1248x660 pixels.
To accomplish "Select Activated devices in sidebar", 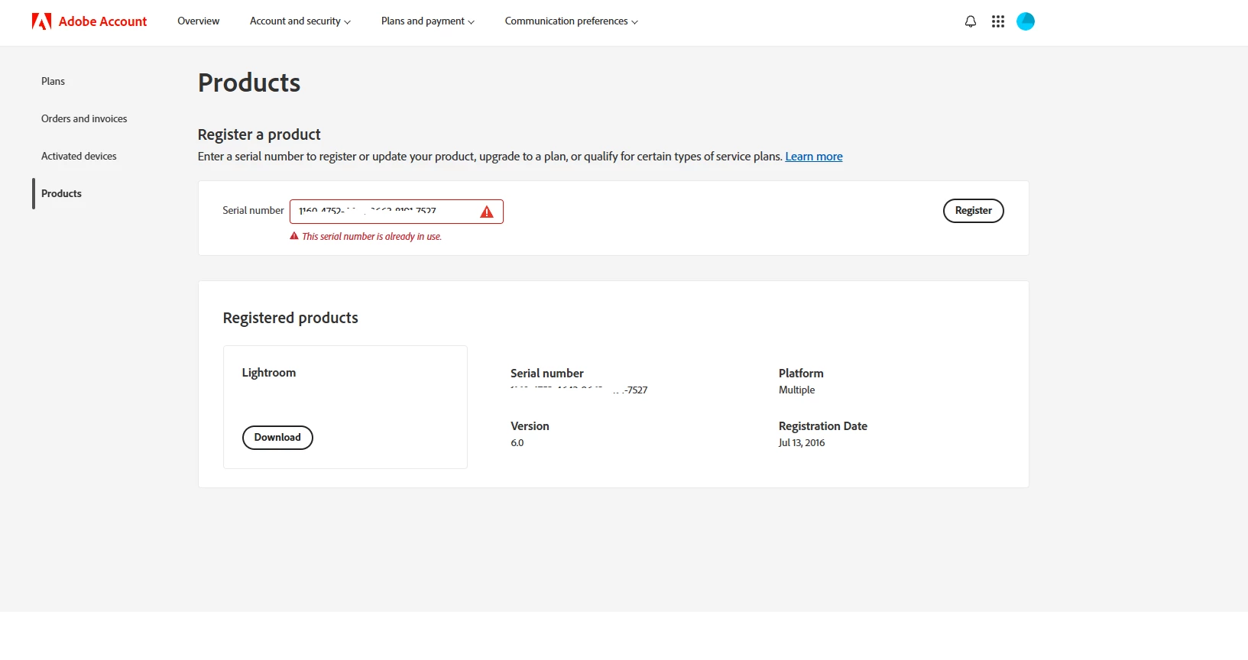I will point(79,156).
